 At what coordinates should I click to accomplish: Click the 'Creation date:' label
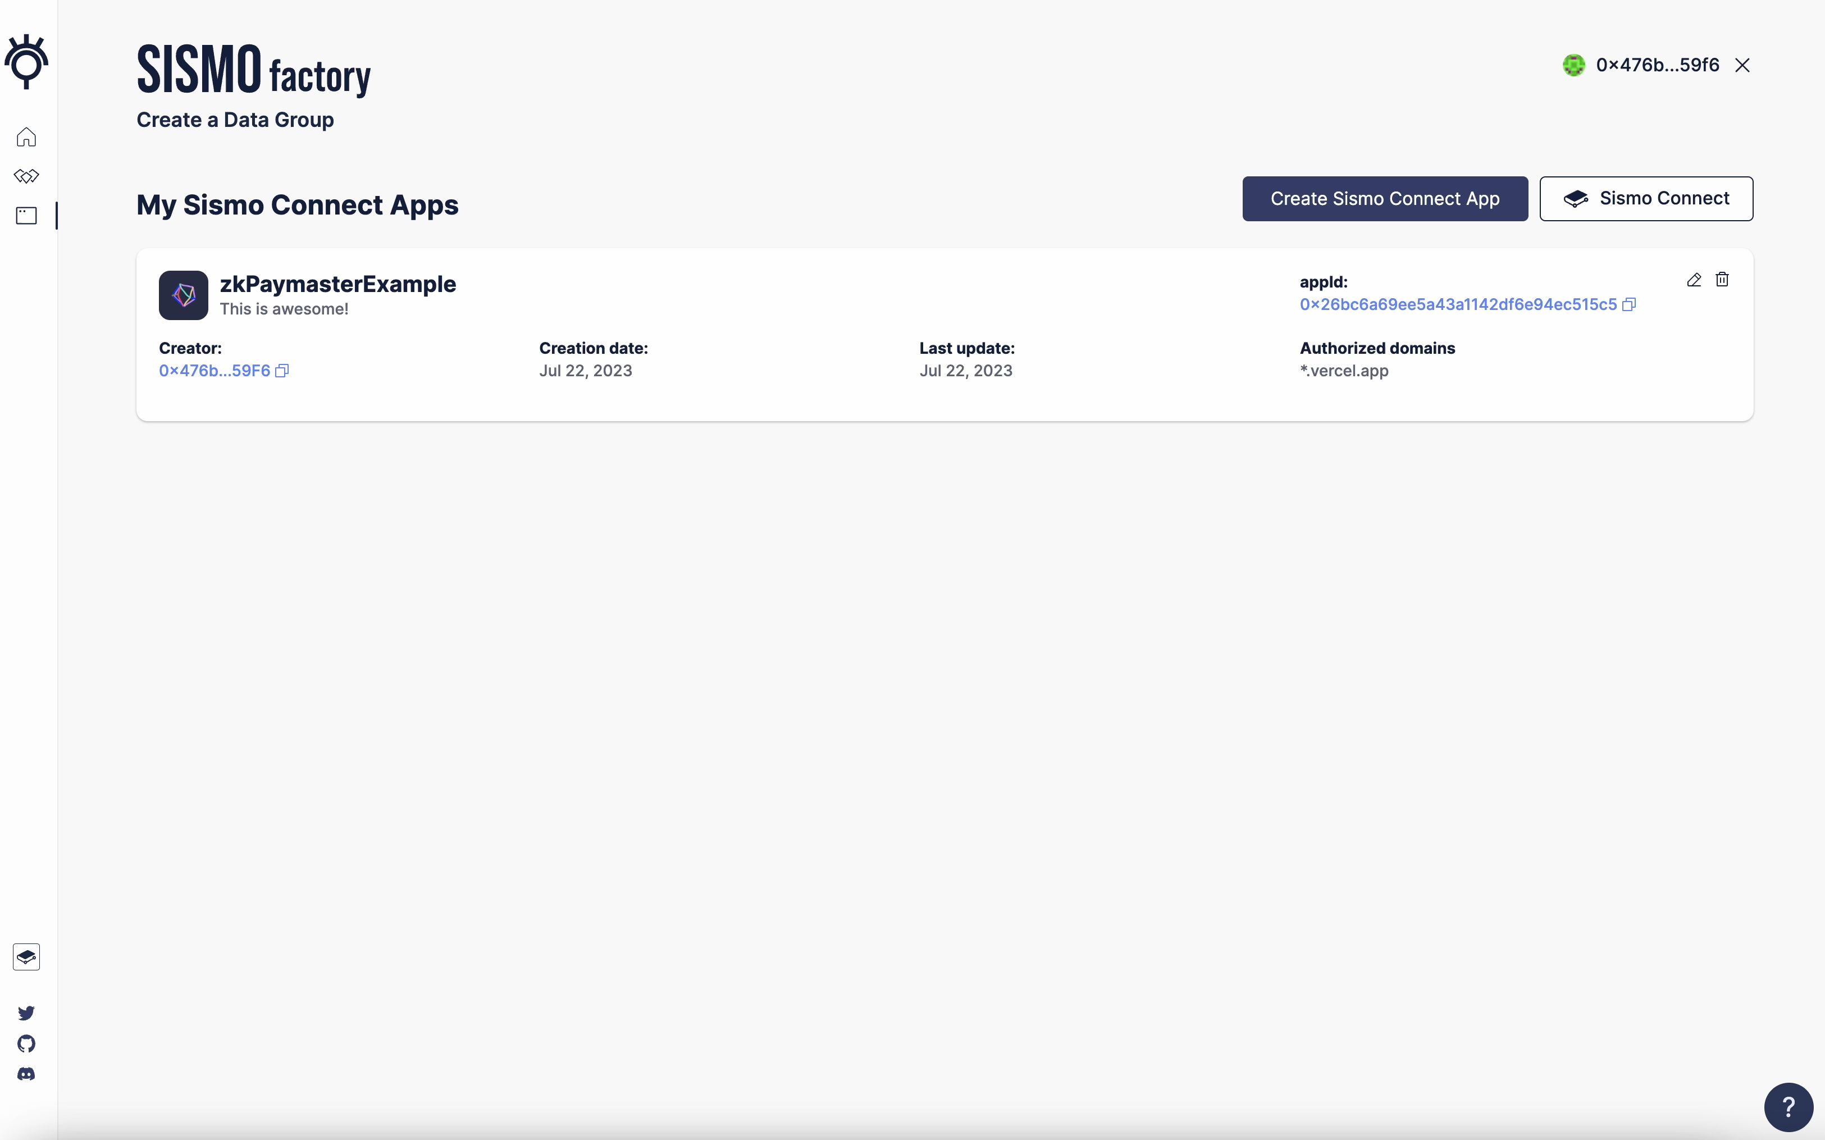pyautogui.click(x=593, y=348)
